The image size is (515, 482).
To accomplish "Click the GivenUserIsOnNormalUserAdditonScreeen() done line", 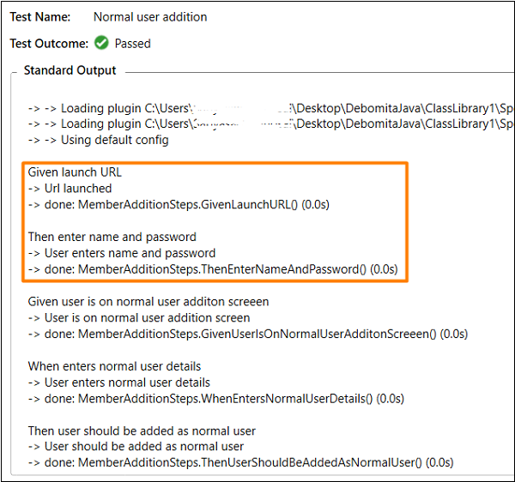I will [247, 334].
